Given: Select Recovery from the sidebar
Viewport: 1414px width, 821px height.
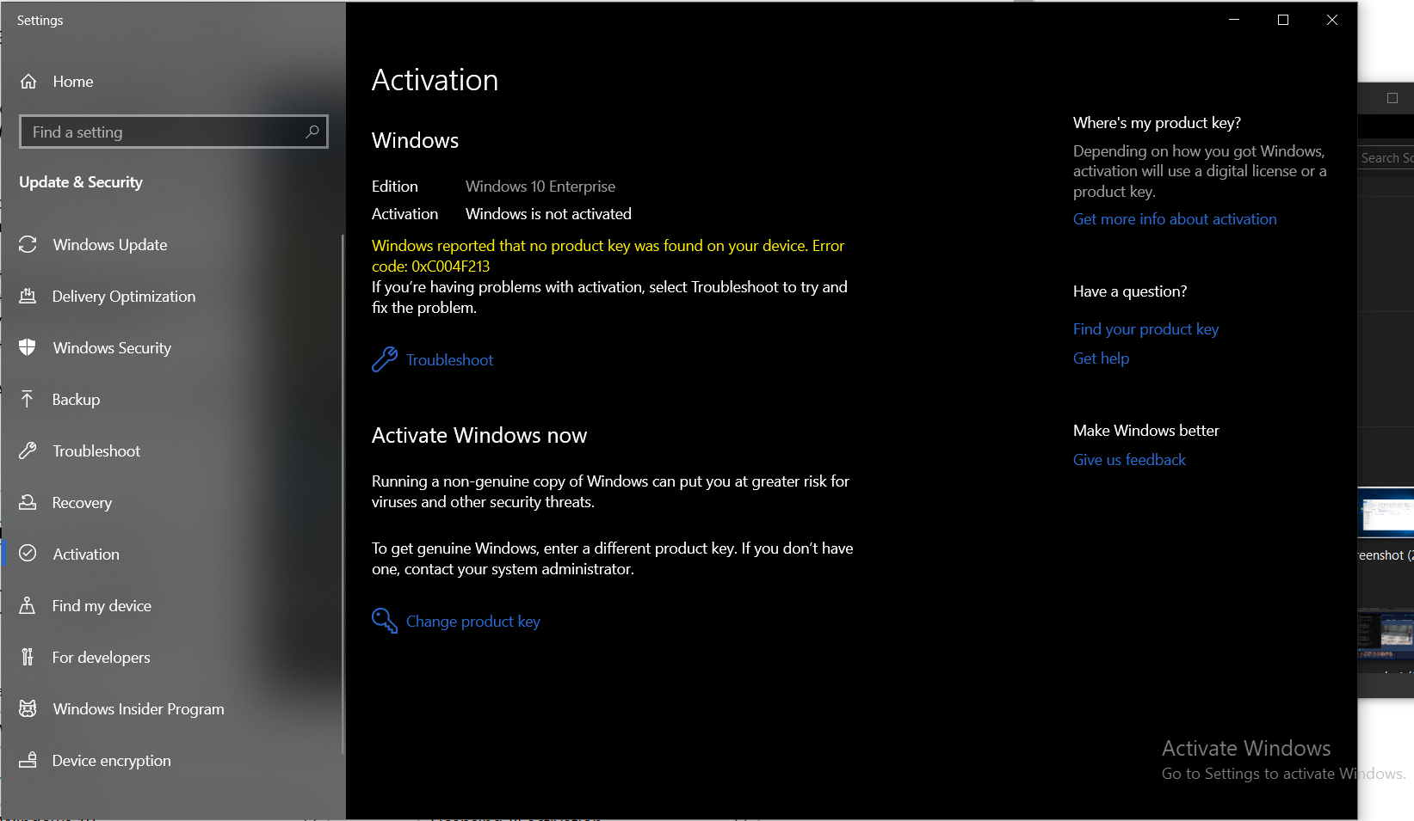Looking at the screenshot, I should (x=82, y=502).
